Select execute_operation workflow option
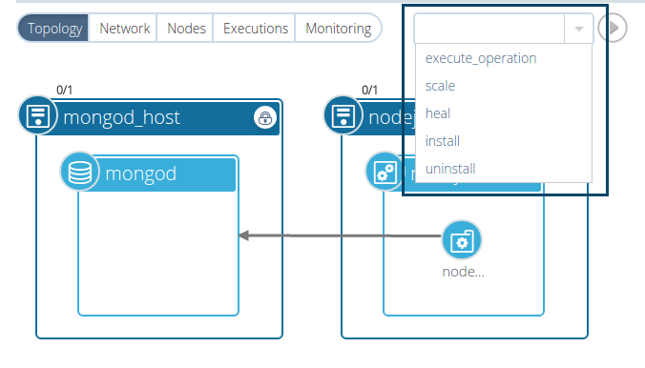The height and width of the screenshot is (368, 645). tap(481, 58)
